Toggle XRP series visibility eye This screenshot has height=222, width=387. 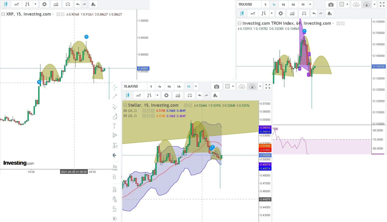[x=58, y=15]
